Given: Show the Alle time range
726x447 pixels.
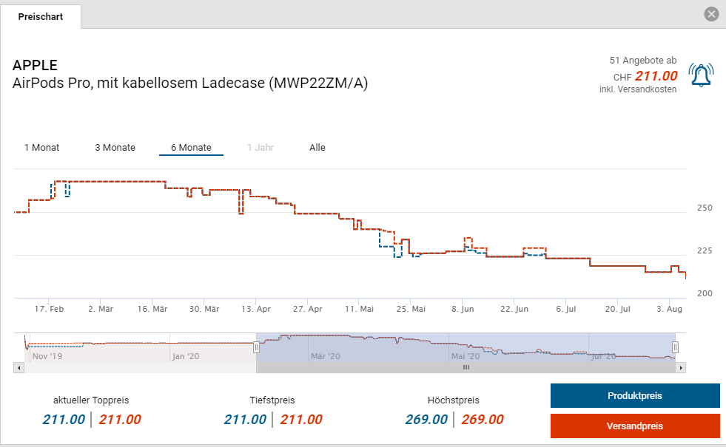Looking at the screenshot, I should (317, 148).
